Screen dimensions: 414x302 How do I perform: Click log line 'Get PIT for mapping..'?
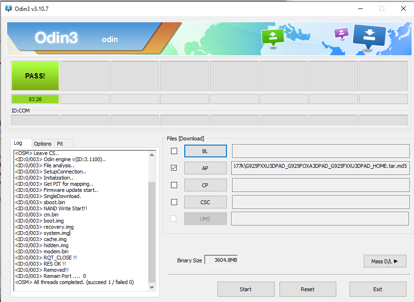(x=54, y=184)
